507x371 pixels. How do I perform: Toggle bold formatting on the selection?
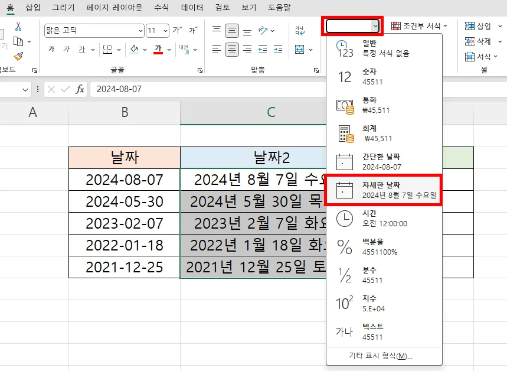51,50
